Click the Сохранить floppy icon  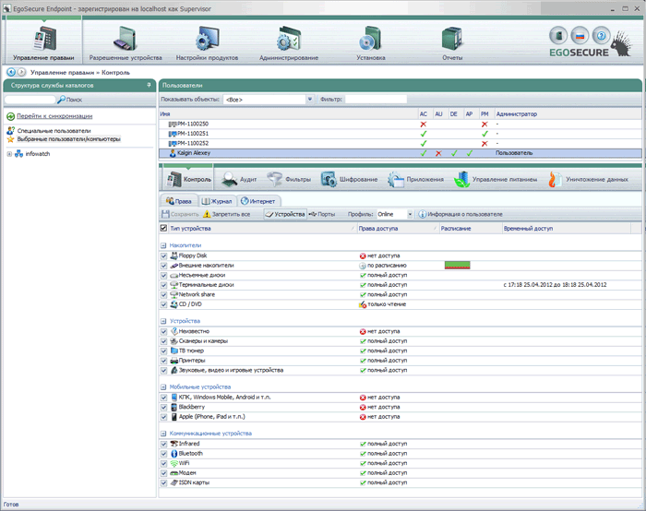click(165, 214)
